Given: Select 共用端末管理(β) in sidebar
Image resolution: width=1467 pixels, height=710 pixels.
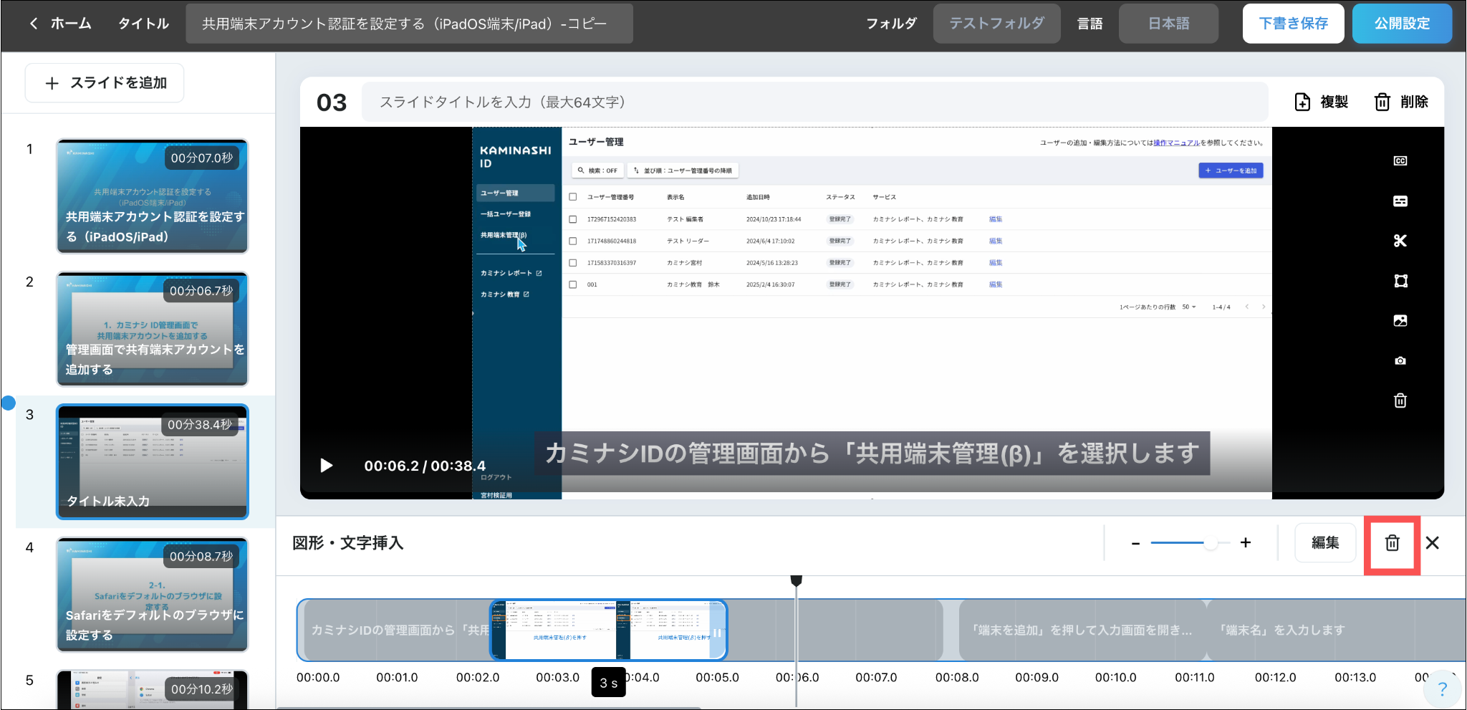Looking at the screenshot, I should (504, 235).
